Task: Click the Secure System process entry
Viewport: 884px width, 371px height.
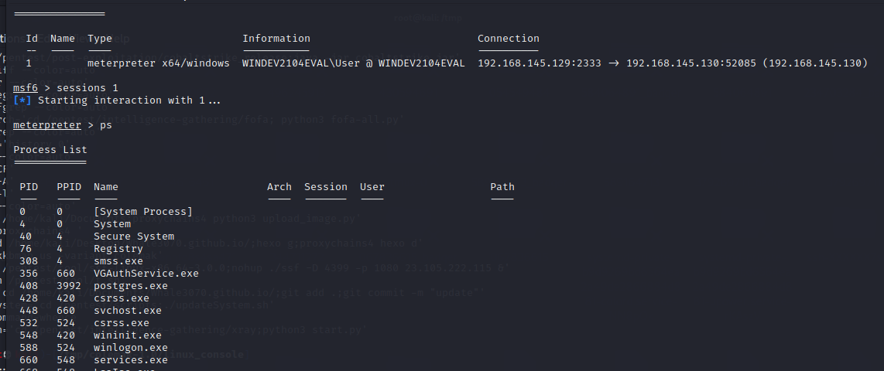Action: 133,237
